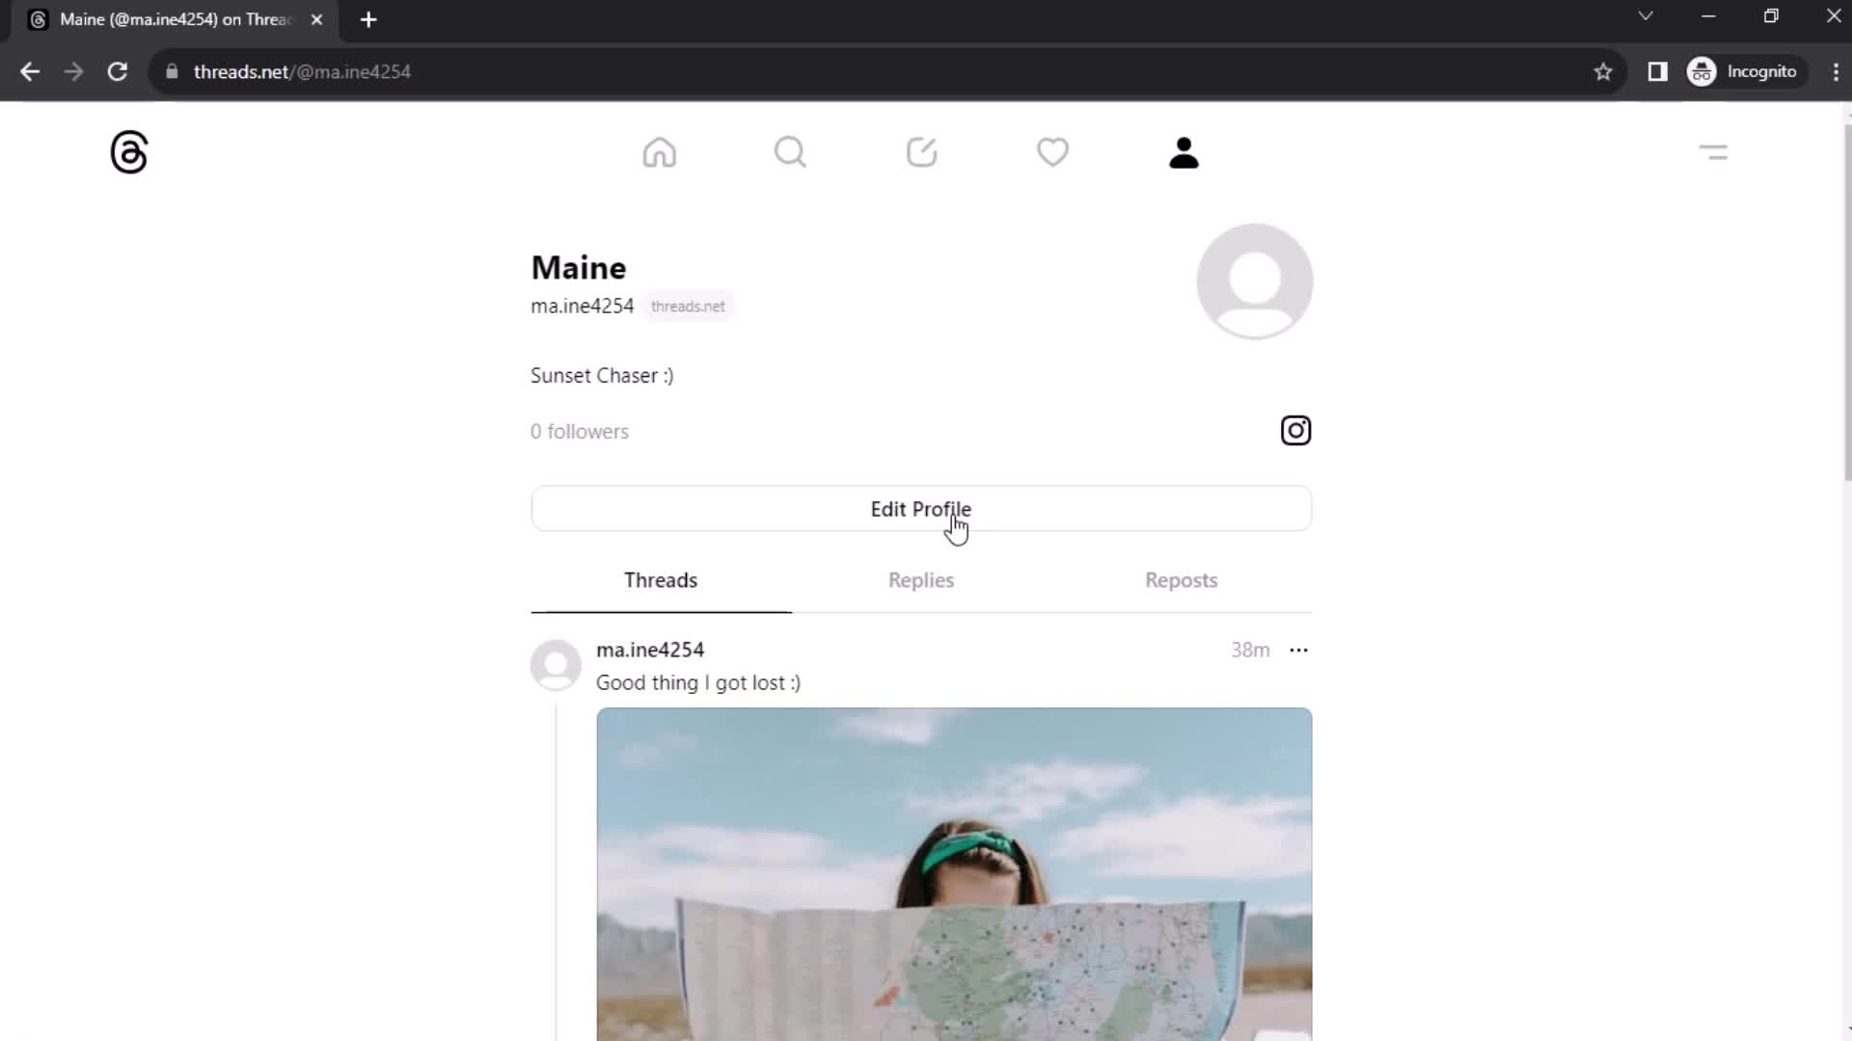
Task: Click the hamburger menu icon
Action: [x=1713, y=151]
